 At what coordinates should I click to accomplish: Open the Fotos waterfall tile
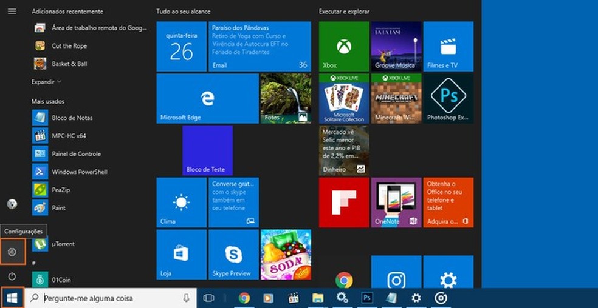tap(285, 98)
